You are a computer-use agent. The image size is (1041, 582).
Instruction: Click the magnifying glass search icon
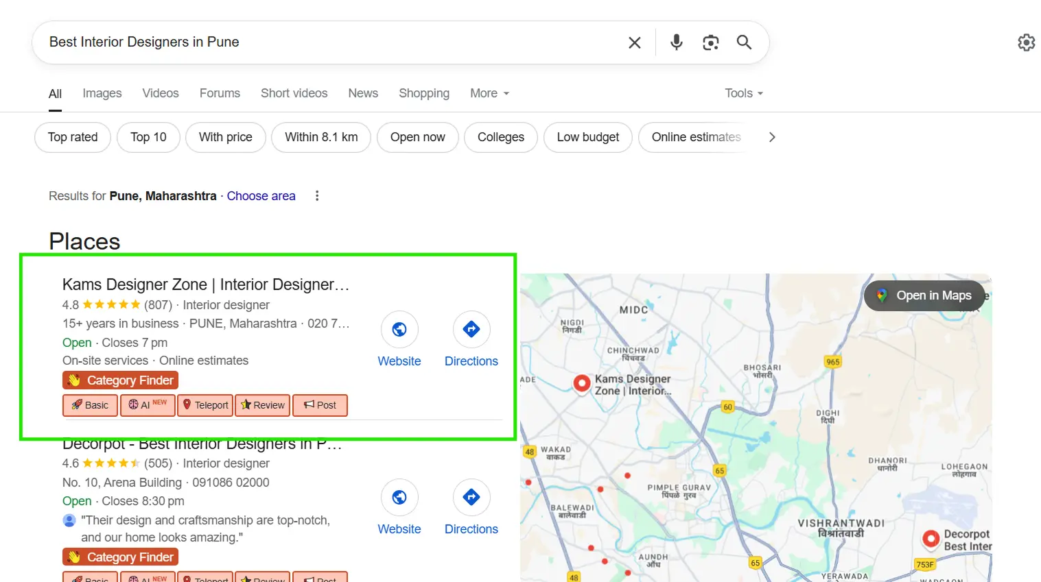(744, 43)
